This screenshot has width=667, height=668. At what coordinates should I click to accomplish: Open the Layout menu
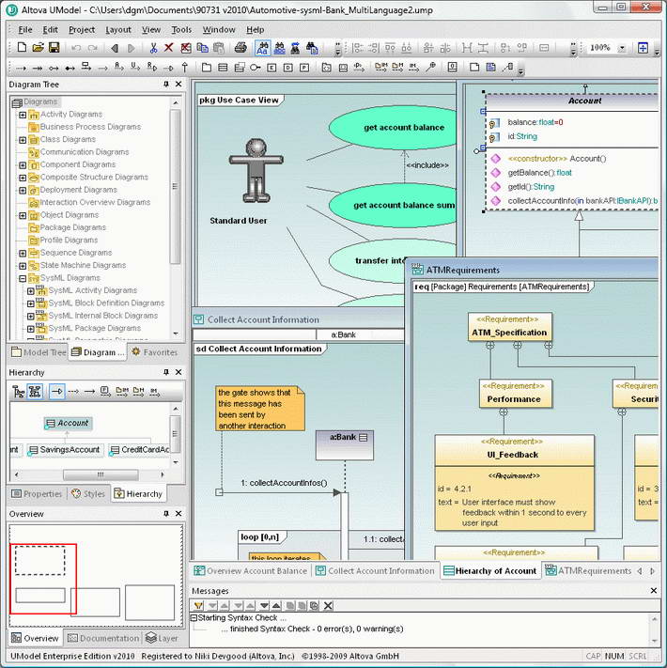118,29
